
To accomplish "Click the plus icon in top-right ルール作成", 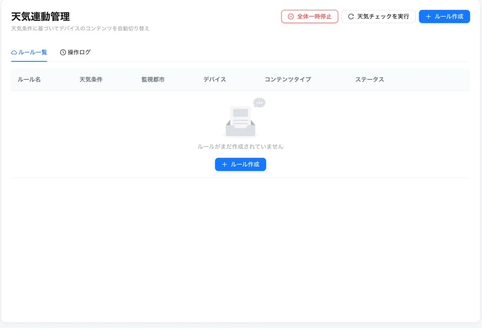I will [x=428, y=16].
